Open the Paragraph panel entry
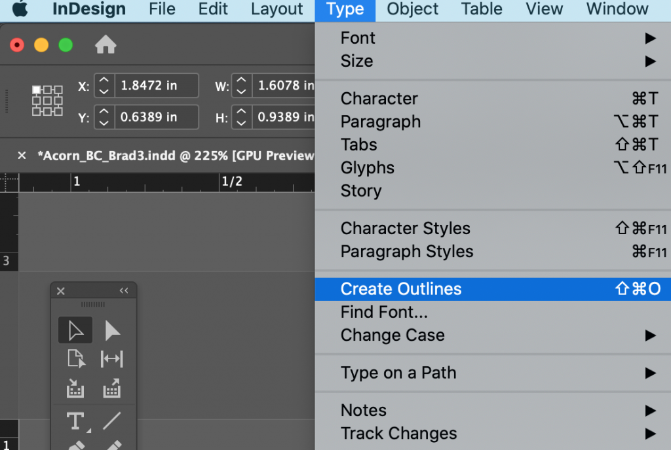 [493, 122]
